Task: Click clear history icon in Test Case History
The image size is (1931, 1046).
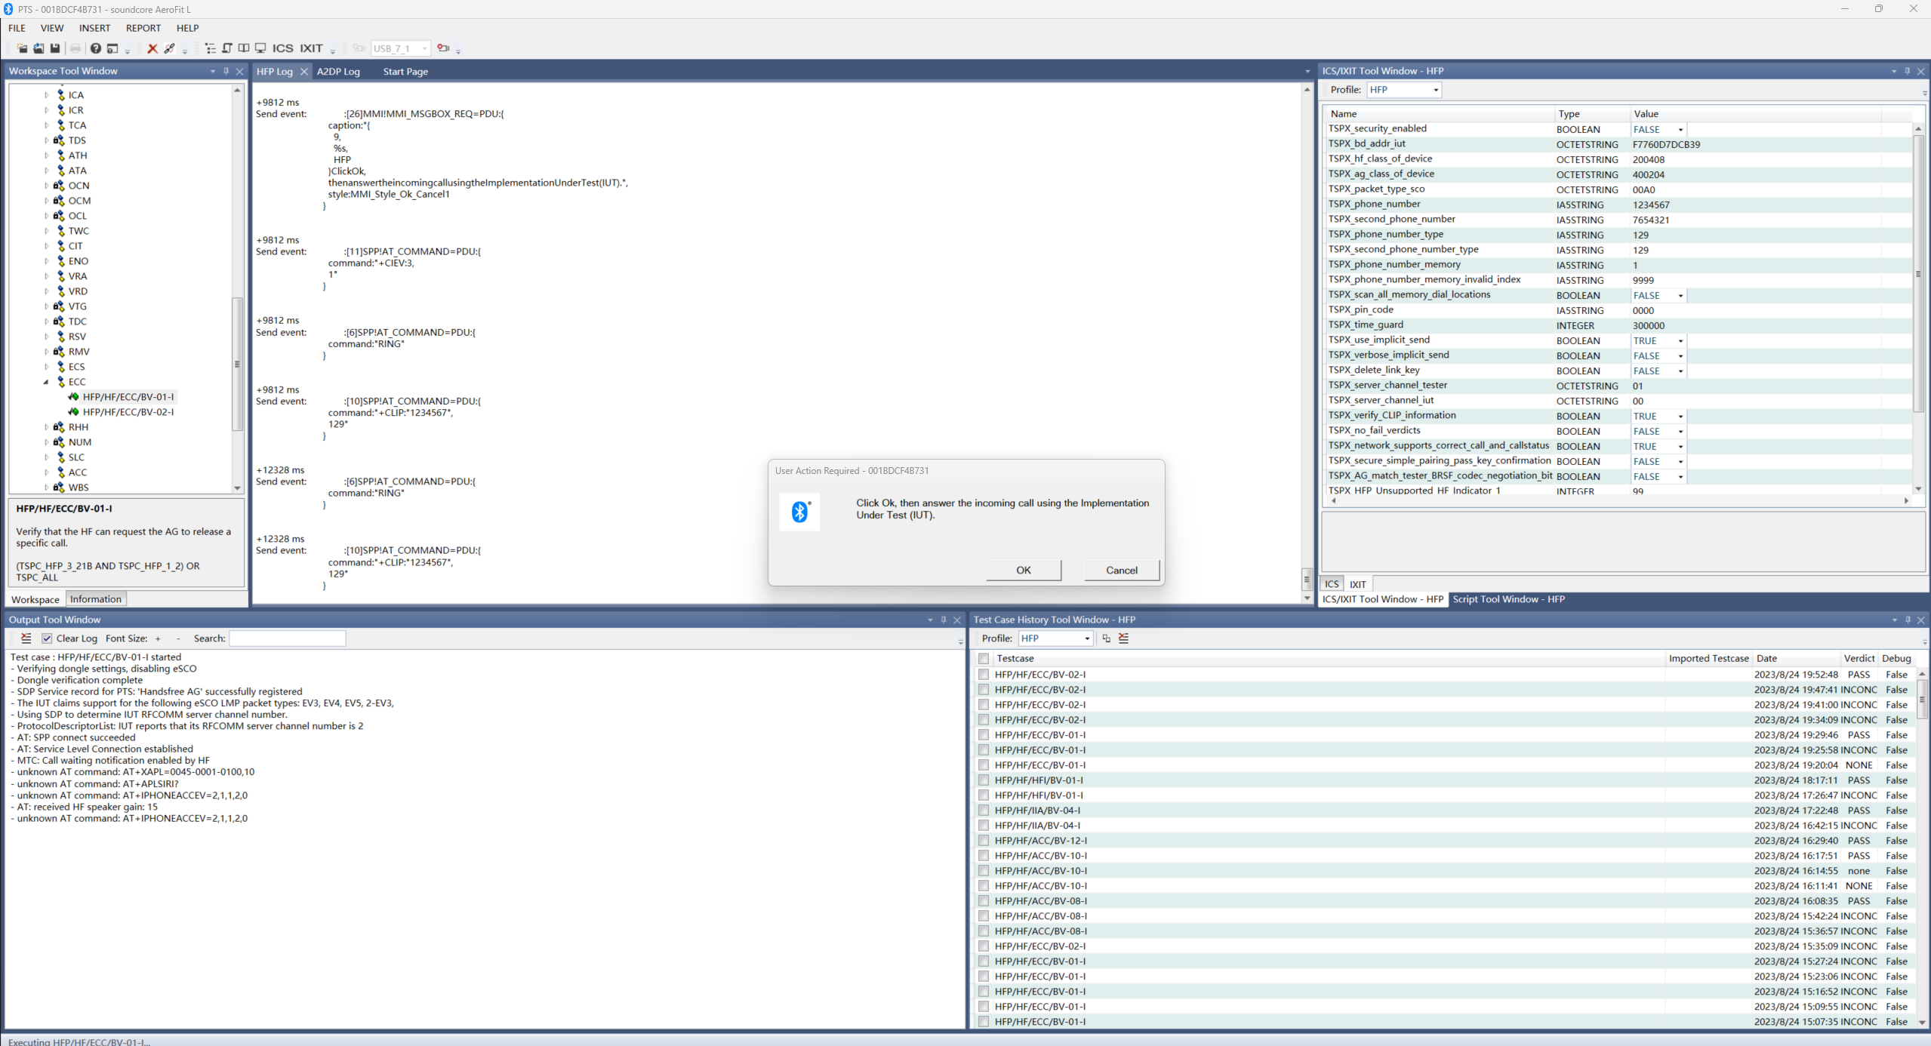Action: 1123,638
